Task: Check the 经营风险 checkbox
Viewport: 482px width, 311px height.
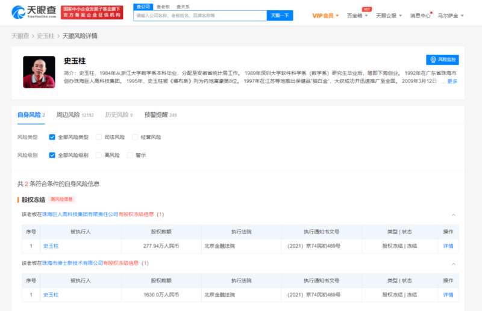Action: [135, 137]
